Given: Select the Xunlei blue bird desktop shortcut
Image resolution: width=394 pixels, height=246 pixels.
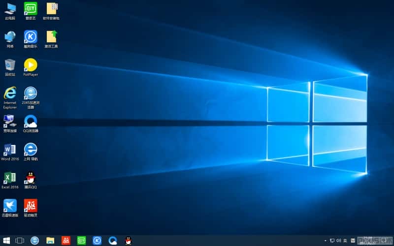Looking at the screenshot, I should [x=10, y=208].
